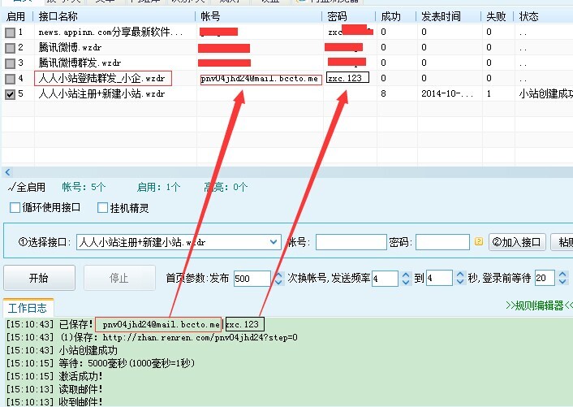Open the >>规则编辑器<< link
Image resolution: width=573 pixels, height=407 pixels.
[539, 305]
